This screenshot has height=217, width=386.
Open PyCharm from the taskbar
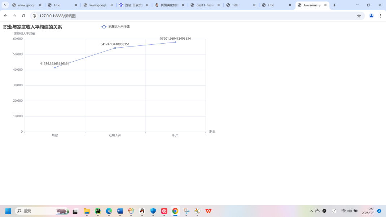98,211
